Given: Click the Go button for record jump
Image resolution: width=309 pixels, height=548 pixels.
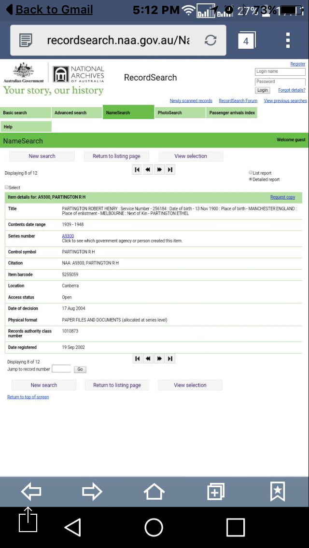Looking at the screenshot, I should [x=80, y=370].
